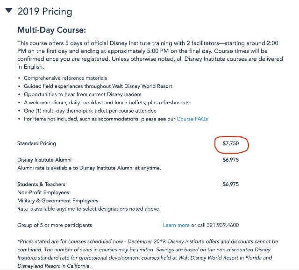The height and width of the screenshot is (270, 299).
Task: Follow the Learn more link for groups
Action: tap(176, 225)
